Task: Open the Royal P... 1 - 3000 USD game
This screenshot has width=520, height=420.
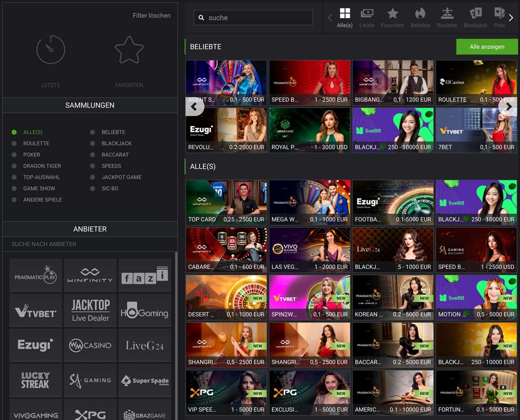Action: click(x=309, y=130)
